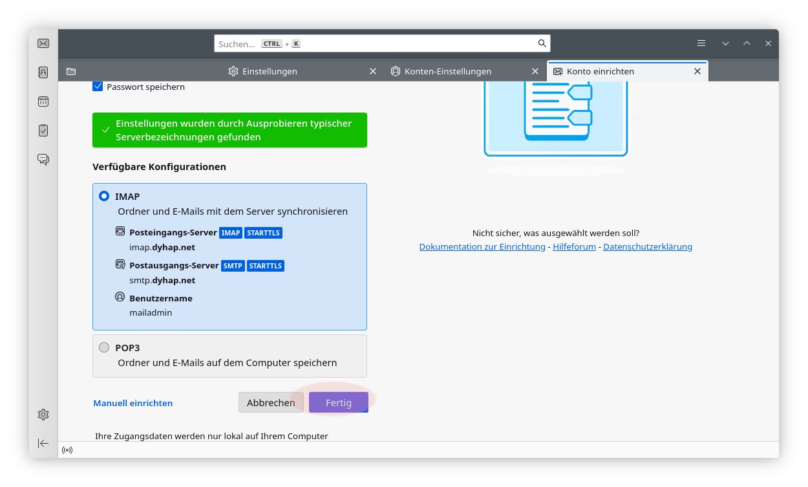This screenshot has height=487, width=808.
Task: Open the Calendar sidebar icon
Action: click(x=43, y=102)
